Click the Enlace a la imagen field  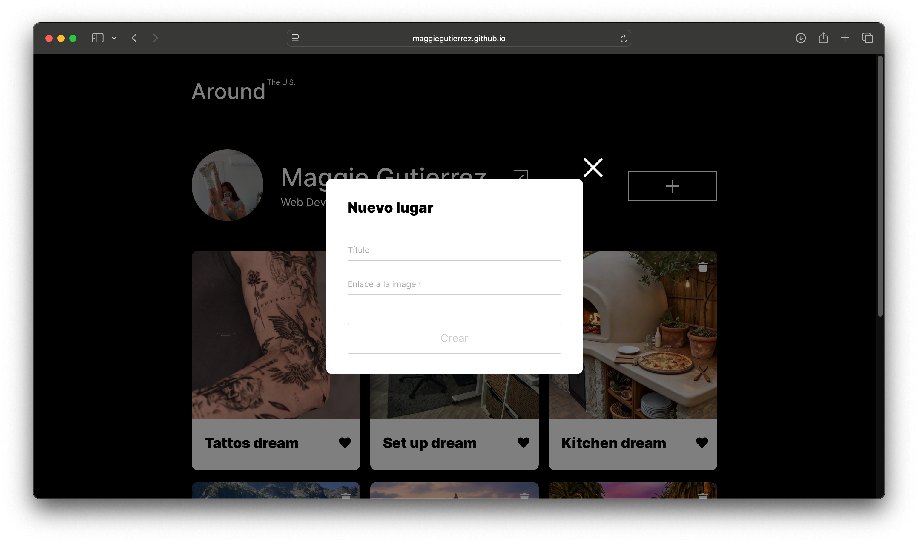click(454, 284)
